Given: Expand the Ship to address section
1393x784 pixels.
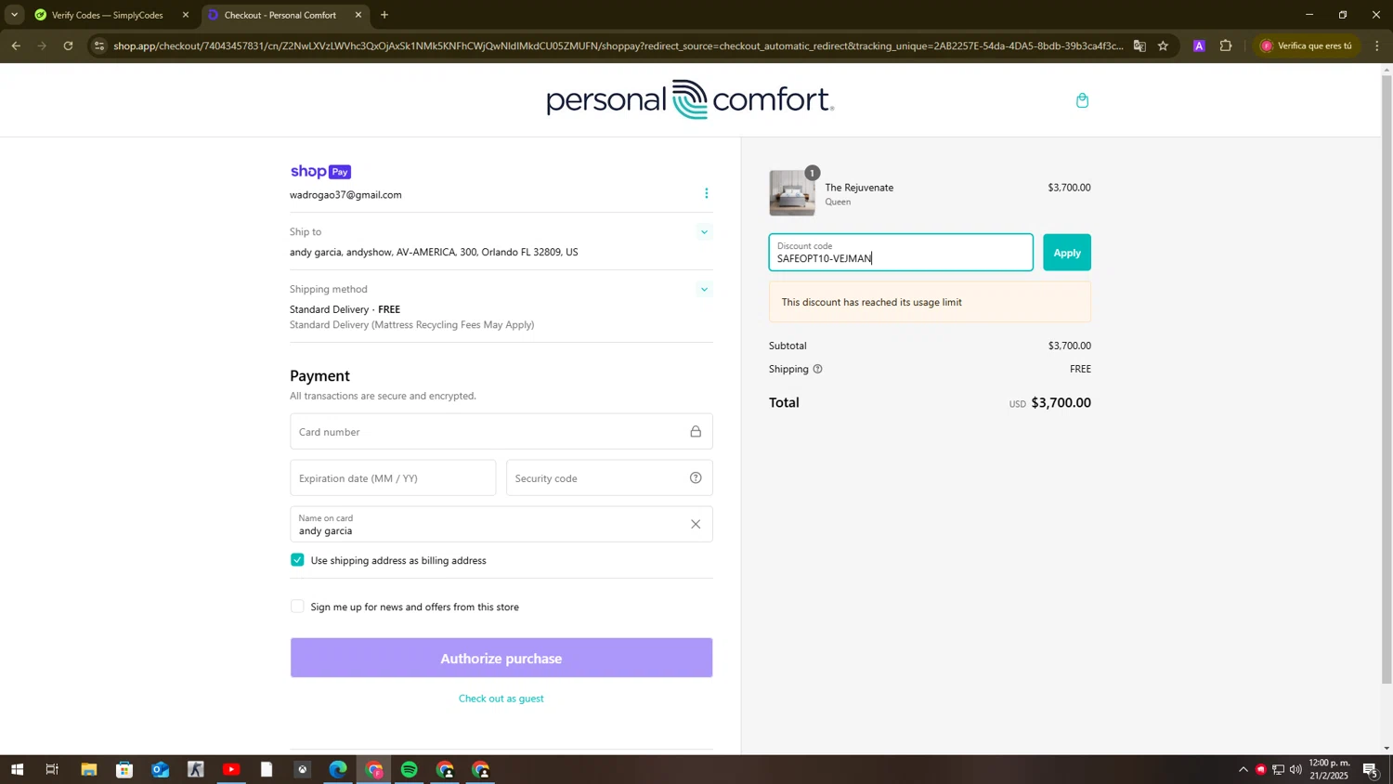Looking at the screenshot, I should pos(704,232).
